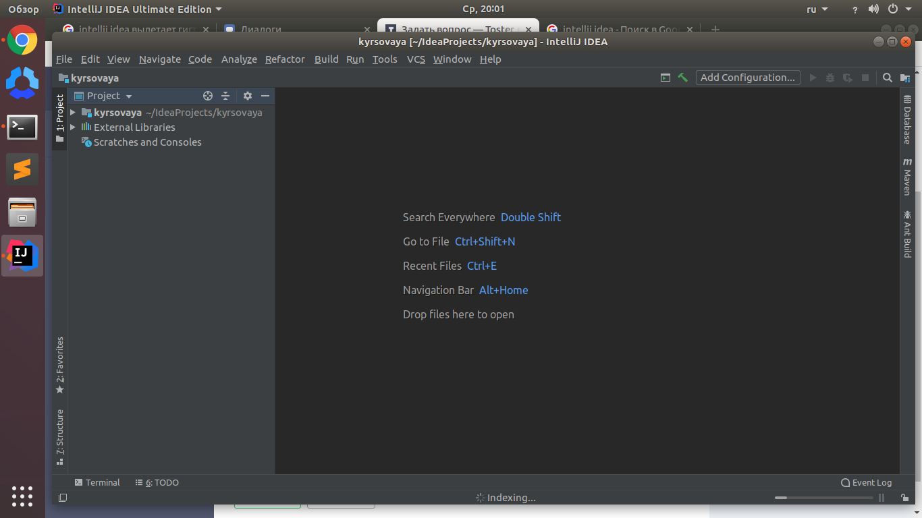This screenshot has width=922, height=518.
Task: Open the Analyze menu
Action: pyautogui.click(x=239, y=59)
